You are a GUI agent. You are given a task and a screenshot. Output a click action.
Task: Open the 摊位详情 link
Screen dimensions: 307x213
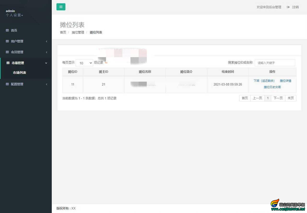285,81
